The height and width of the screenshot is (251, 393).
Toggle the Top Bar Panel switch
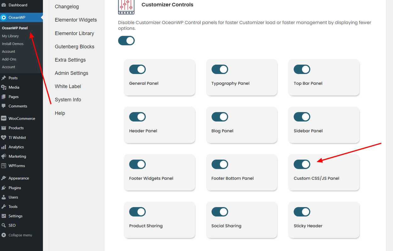302,69
